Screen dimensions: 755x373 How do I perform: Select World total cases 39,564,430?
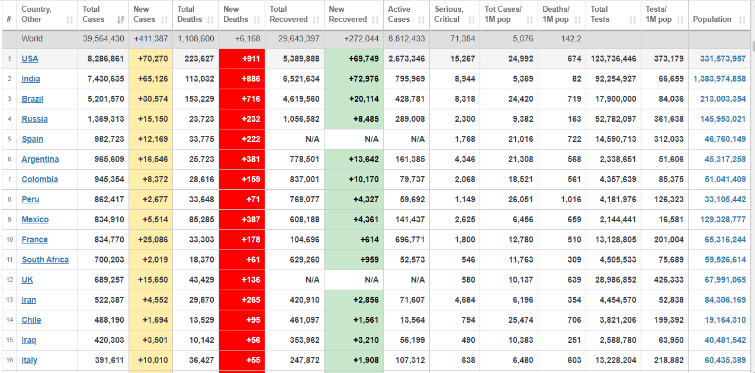[104, 38]
